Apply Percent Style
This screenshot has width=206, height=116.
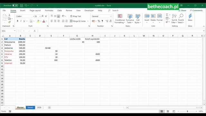click(99, 21)
